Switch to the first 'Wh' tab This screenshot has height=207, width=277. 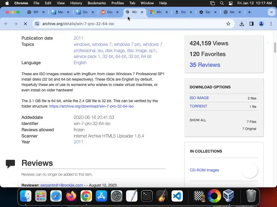(33, 12)
